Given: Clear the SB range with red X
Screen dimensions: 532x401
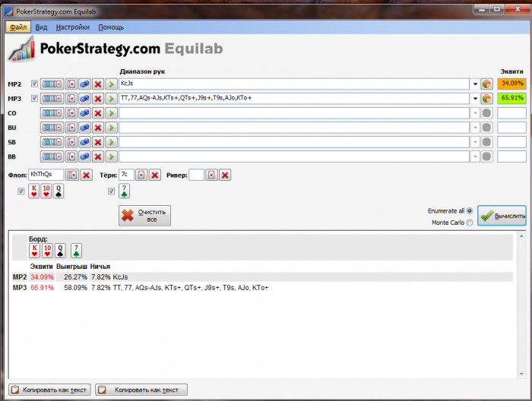Looking at the screenshot, I should pos(98,142).
